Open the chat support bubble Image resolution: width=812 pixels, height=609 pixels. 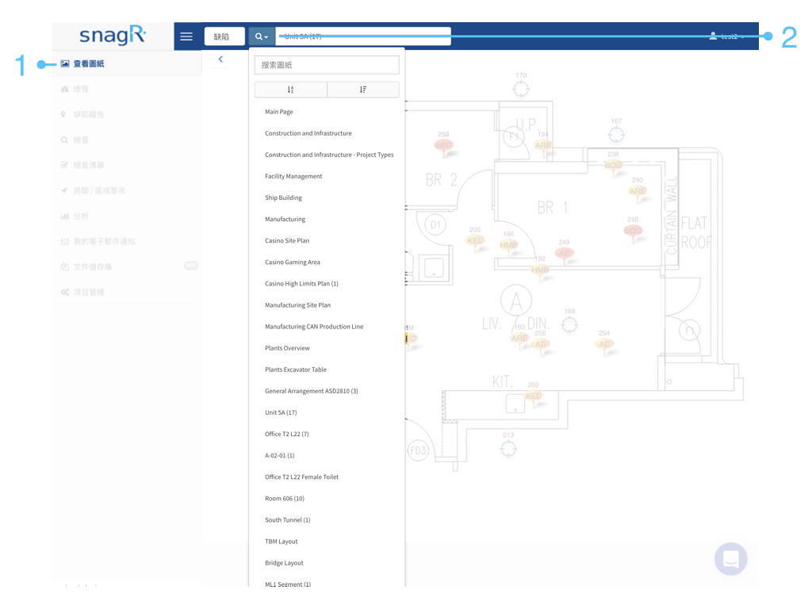click(730, 559)
